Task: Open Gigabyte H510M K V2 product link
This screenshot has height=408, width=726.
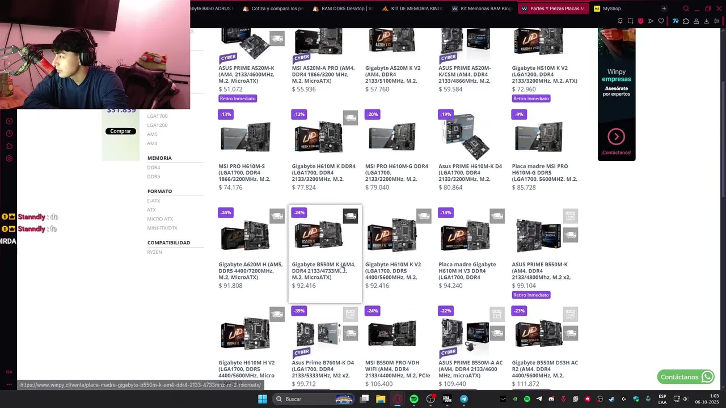Action: point(544,74)
